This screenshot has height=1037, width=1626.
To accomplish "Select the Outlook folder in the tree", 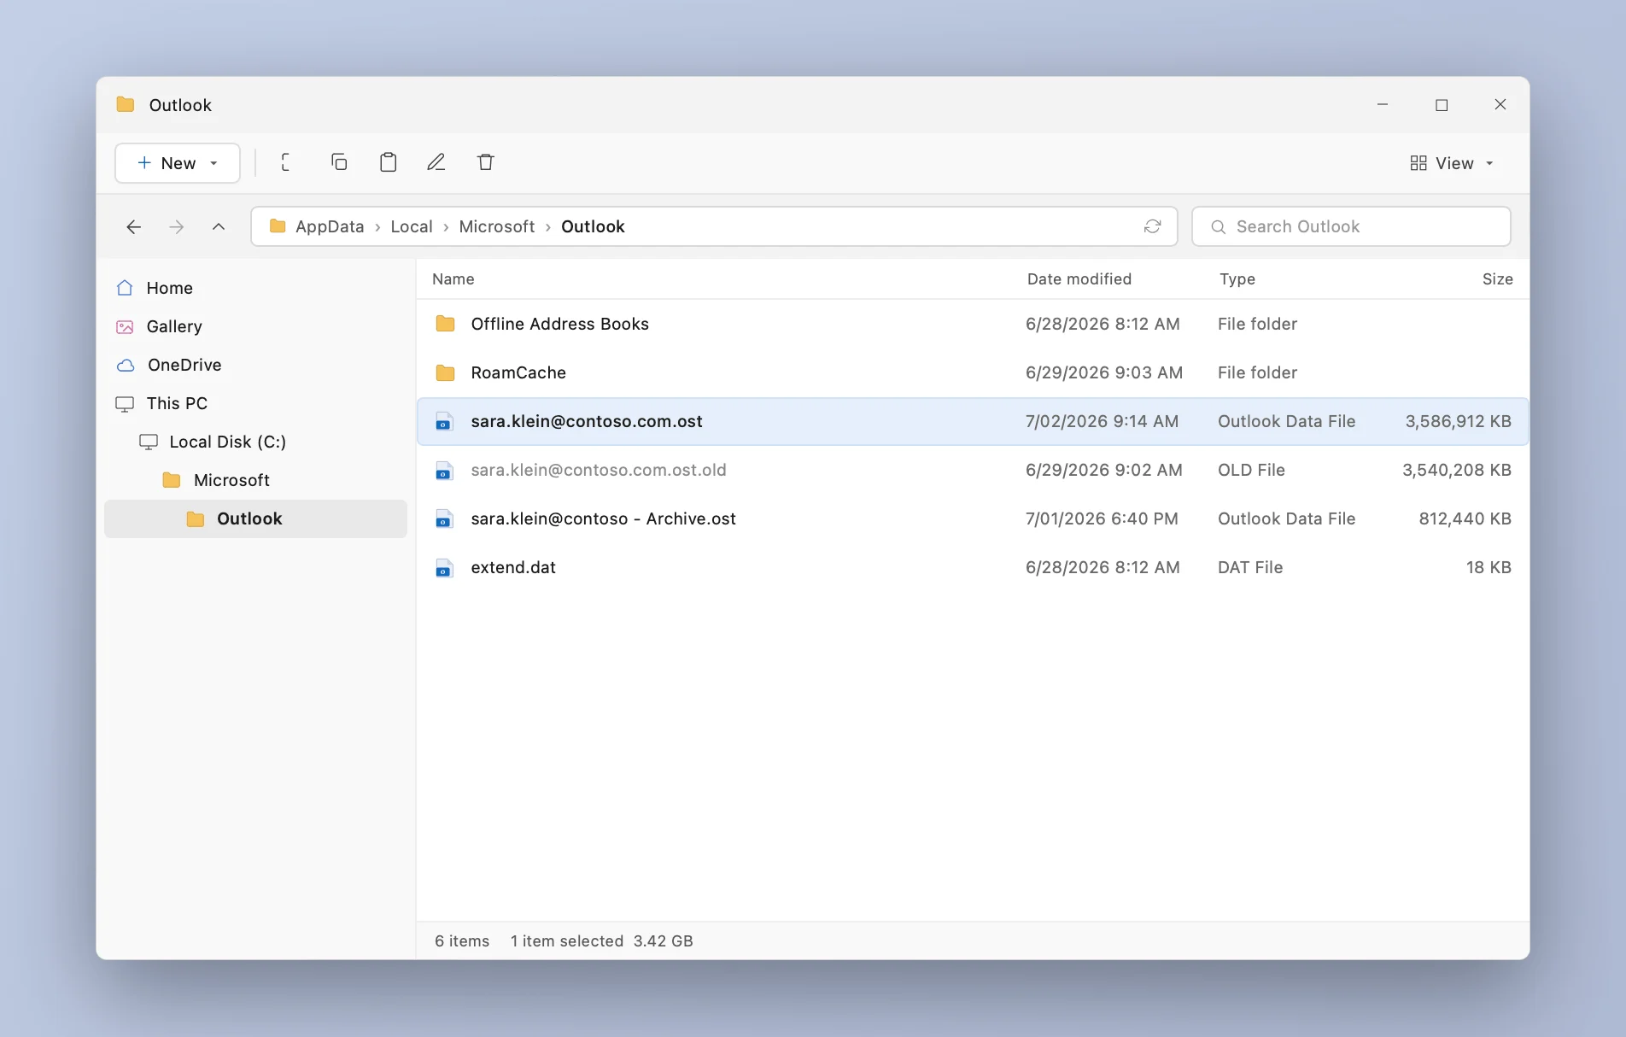I will pyautogui.click(x=255, y=518).
